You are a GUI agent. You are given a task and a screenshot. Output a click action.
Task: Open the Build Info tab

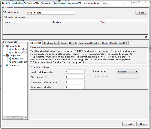(x=123, y=43)
